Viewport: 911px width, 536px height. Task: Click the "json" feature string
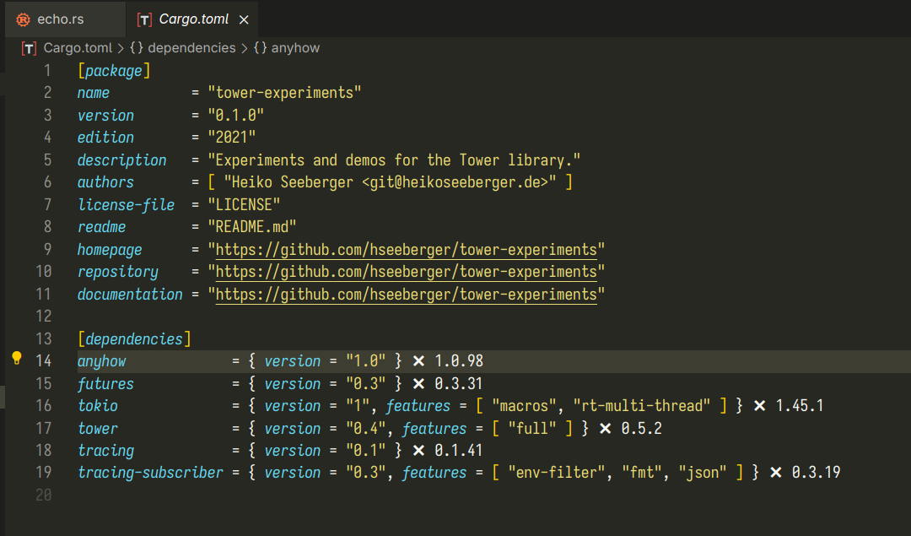click(703, 473)
